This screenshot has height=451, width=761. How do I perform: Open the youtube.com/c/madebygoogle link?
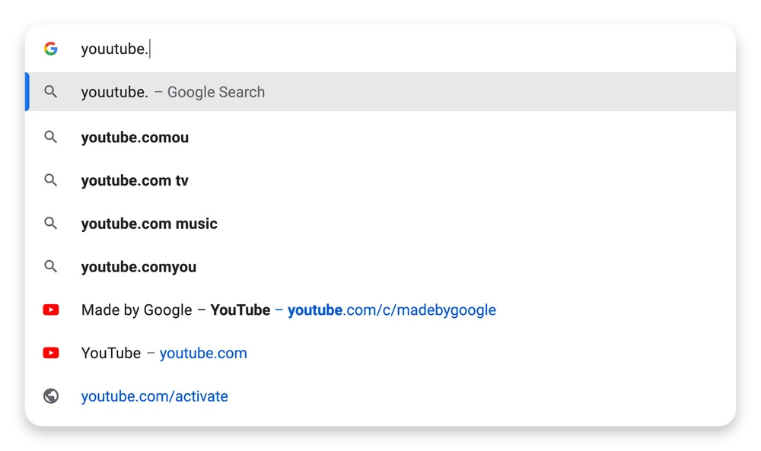[391, 310]
